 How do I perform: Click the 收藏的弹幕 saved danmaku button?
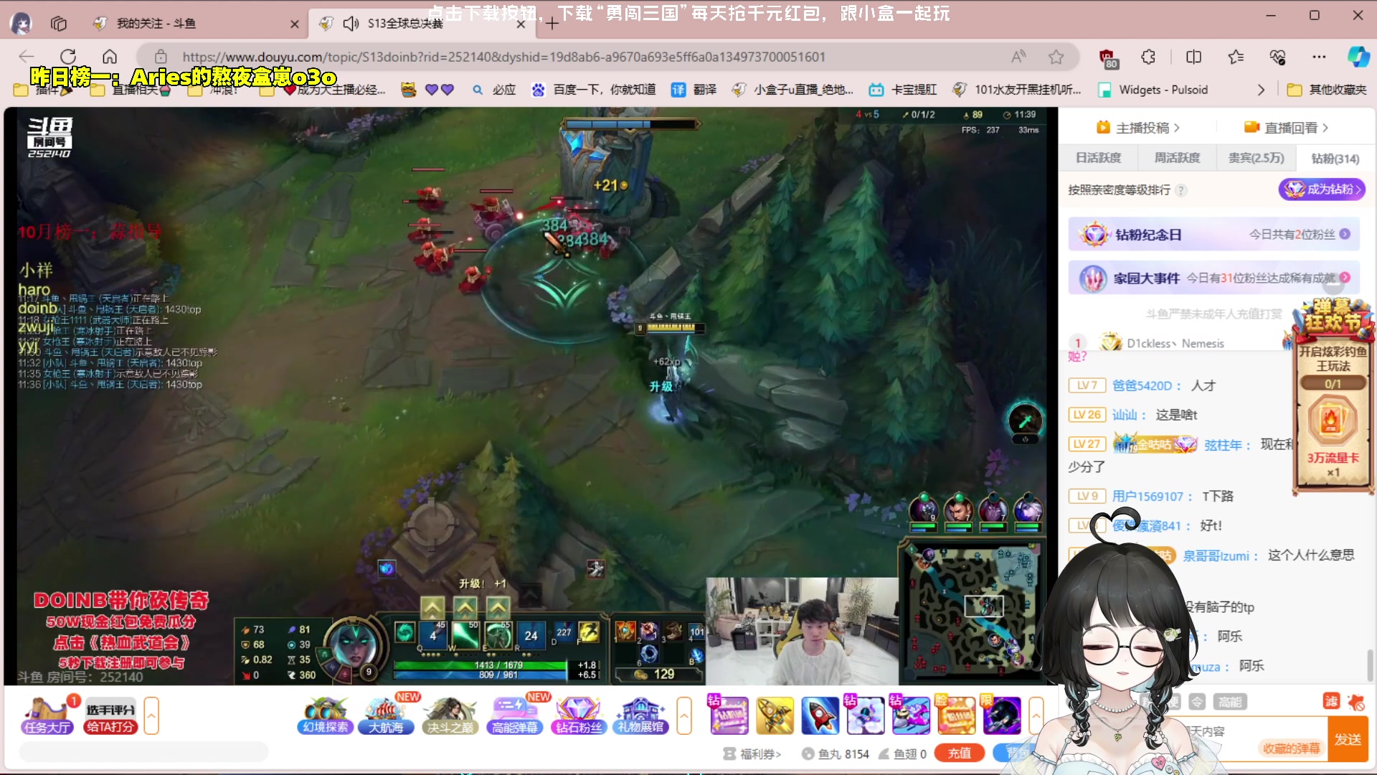[1291, 748]
